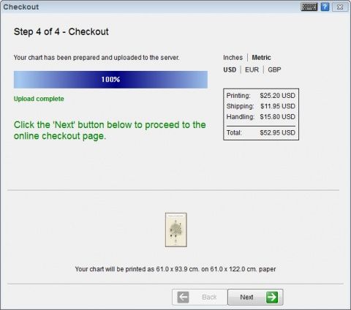Choose USD as the currency

[x=230, y=69]
